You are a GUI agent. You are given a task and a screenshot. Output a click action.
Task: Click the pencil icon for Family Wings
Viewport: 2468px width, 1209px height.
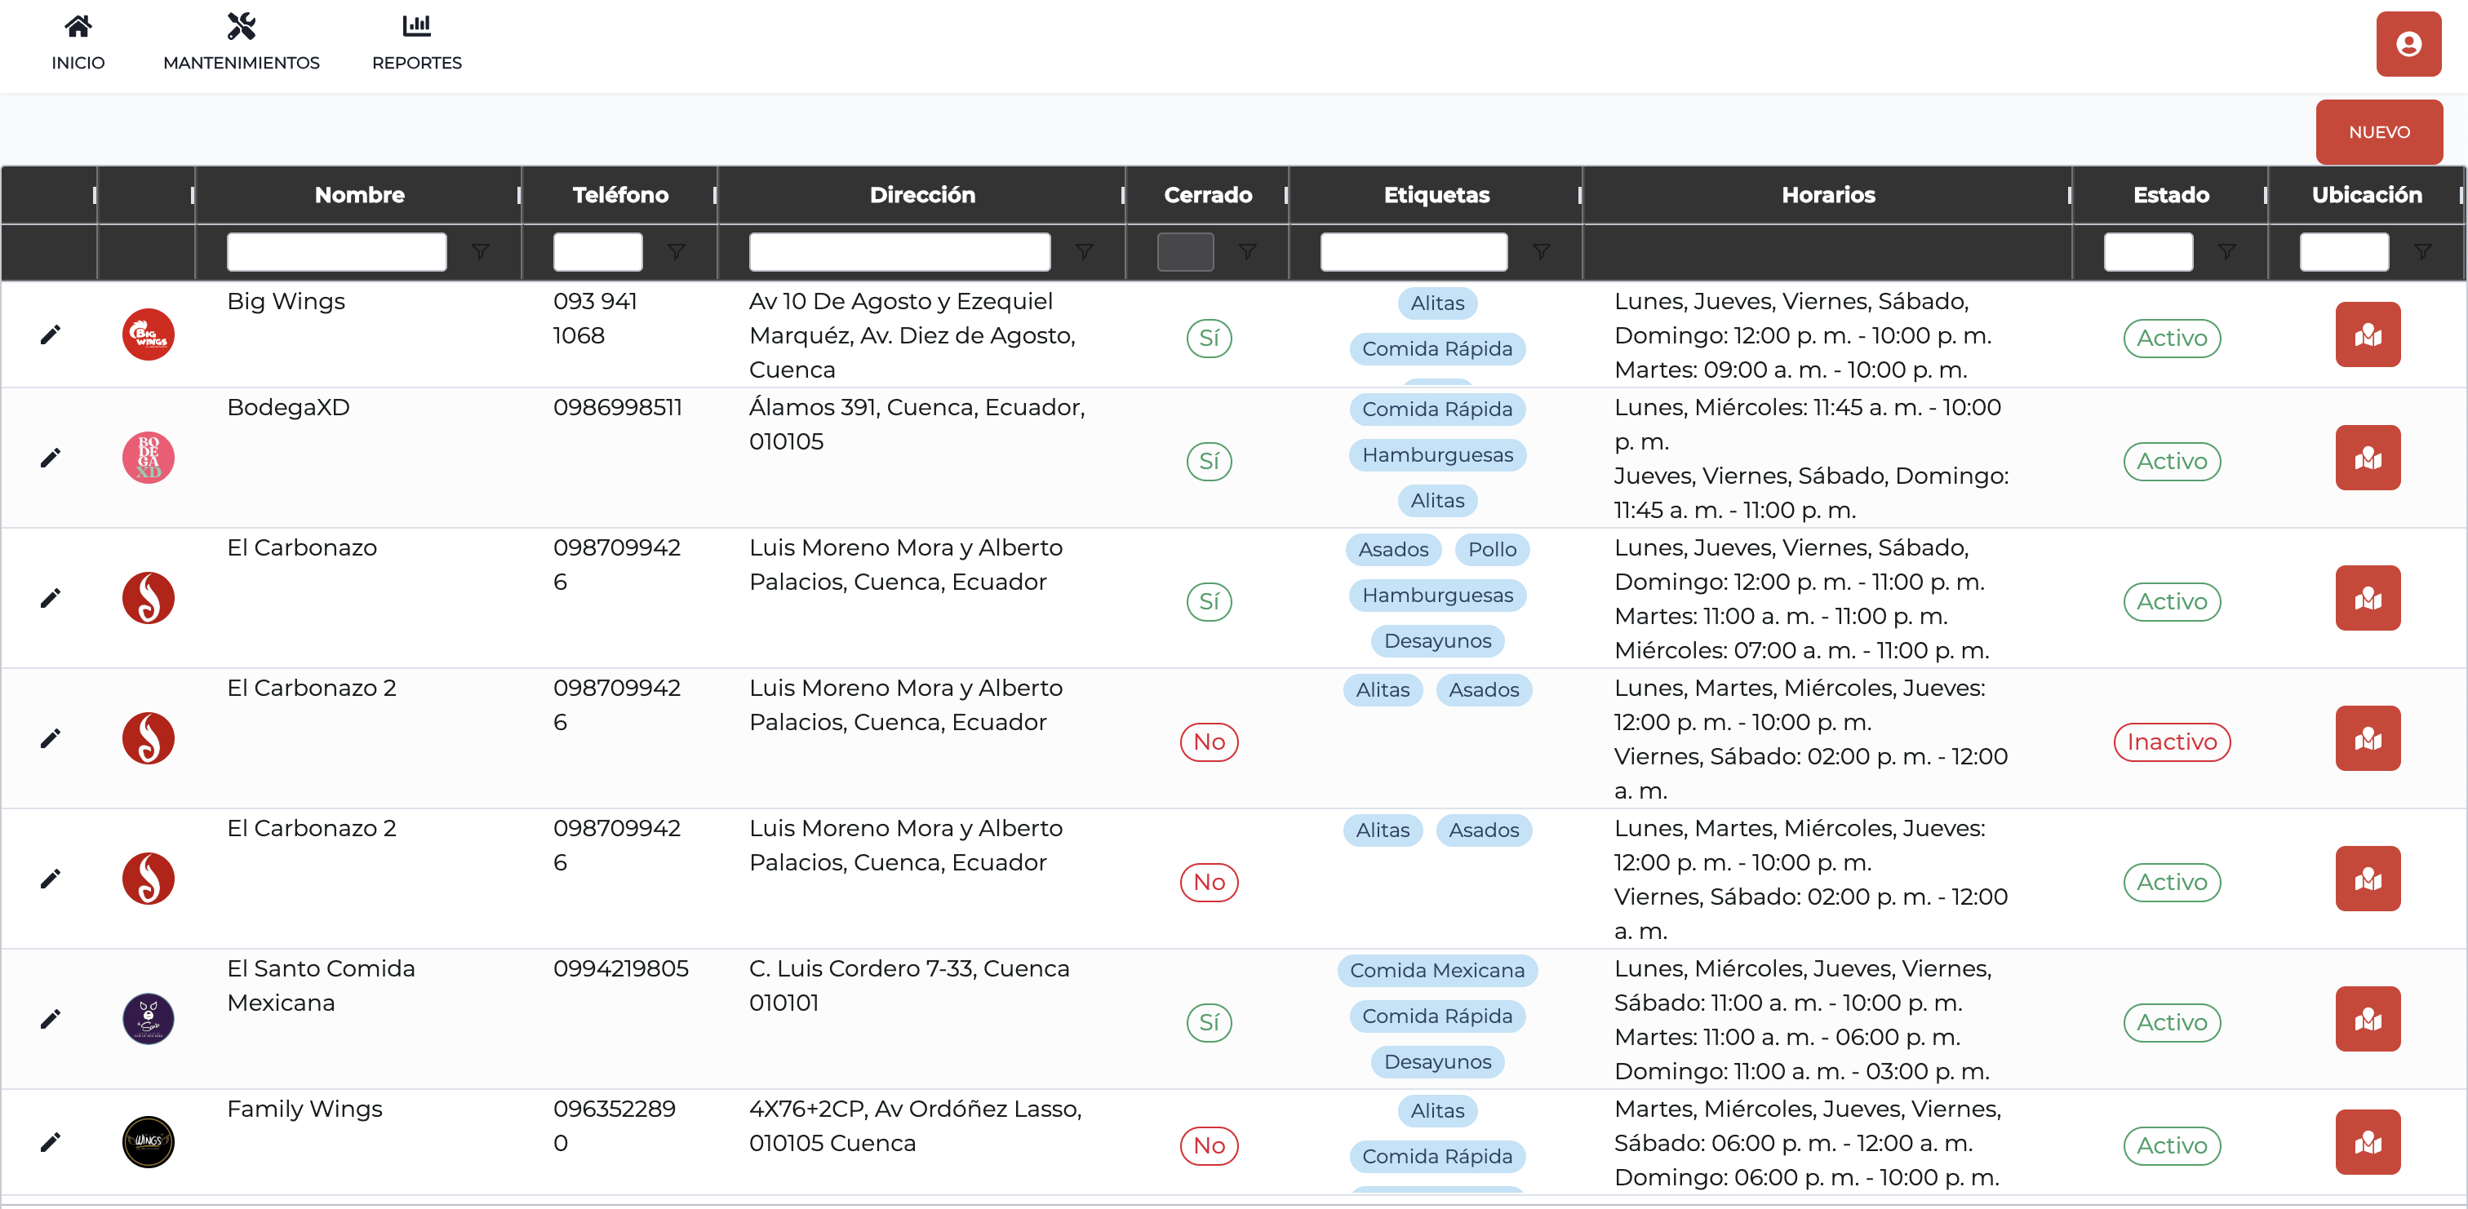50,1142
